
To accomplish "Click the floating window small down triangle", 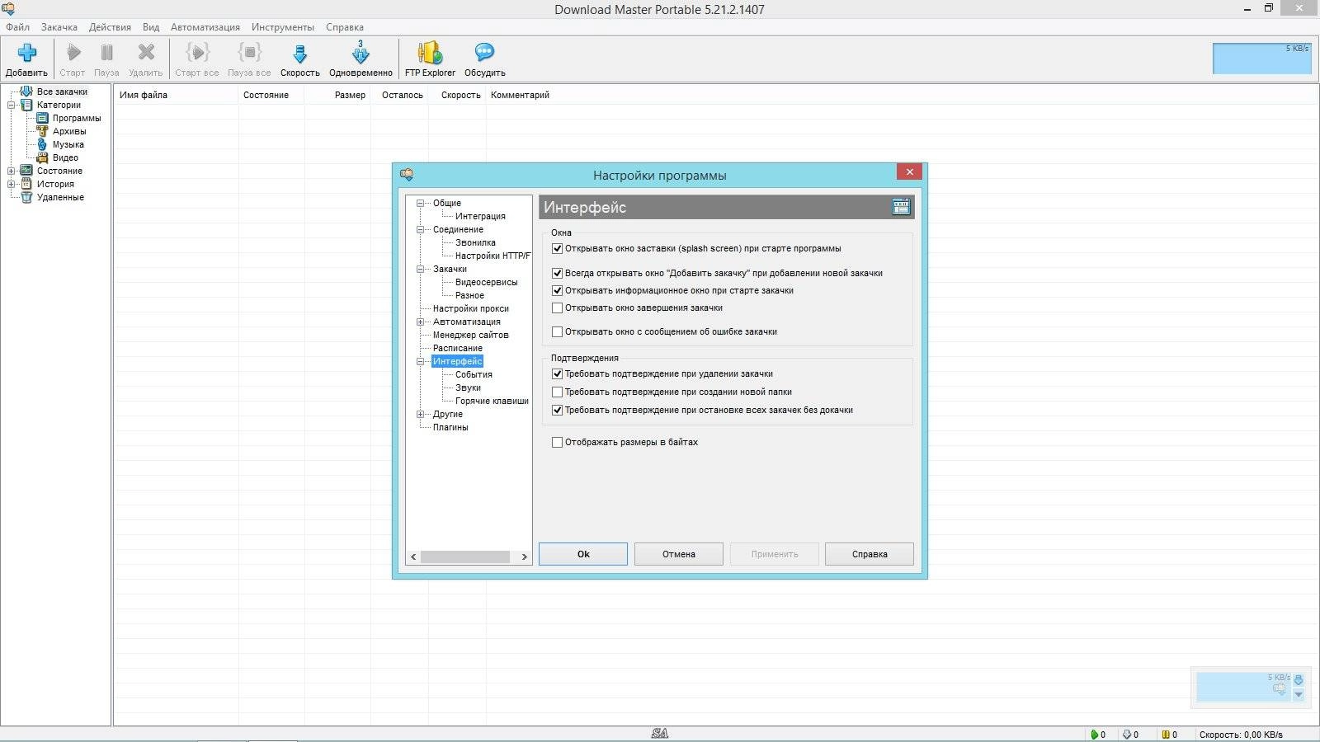I will [x=1299, y=695].
